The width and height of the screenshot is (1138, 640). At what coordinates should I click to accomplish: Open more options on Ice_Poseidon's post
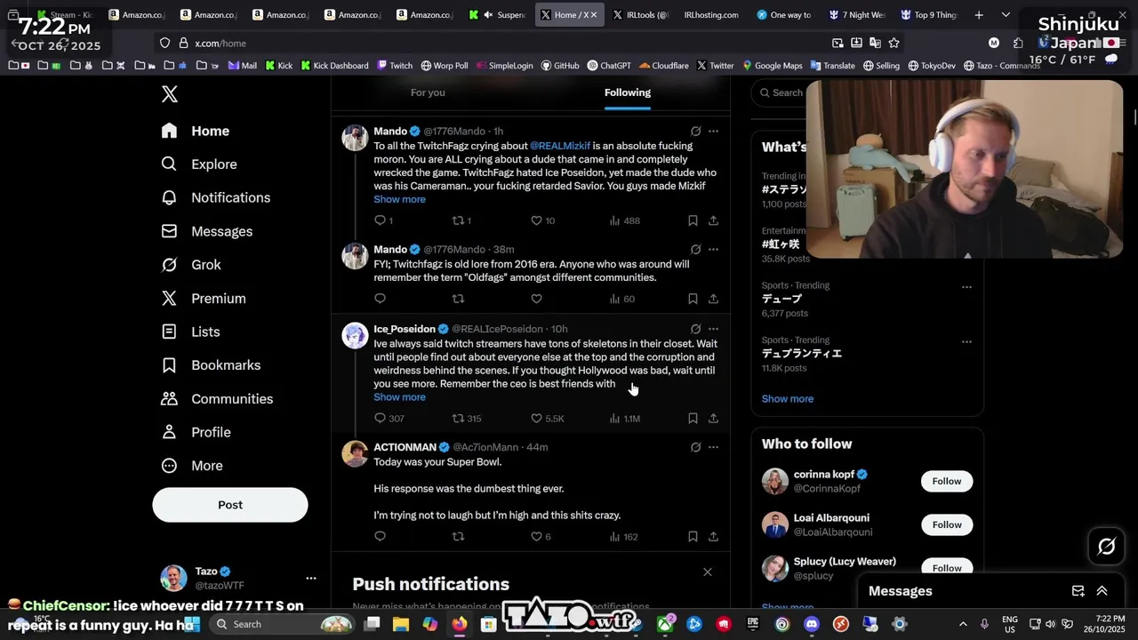[x=713, y=329]
